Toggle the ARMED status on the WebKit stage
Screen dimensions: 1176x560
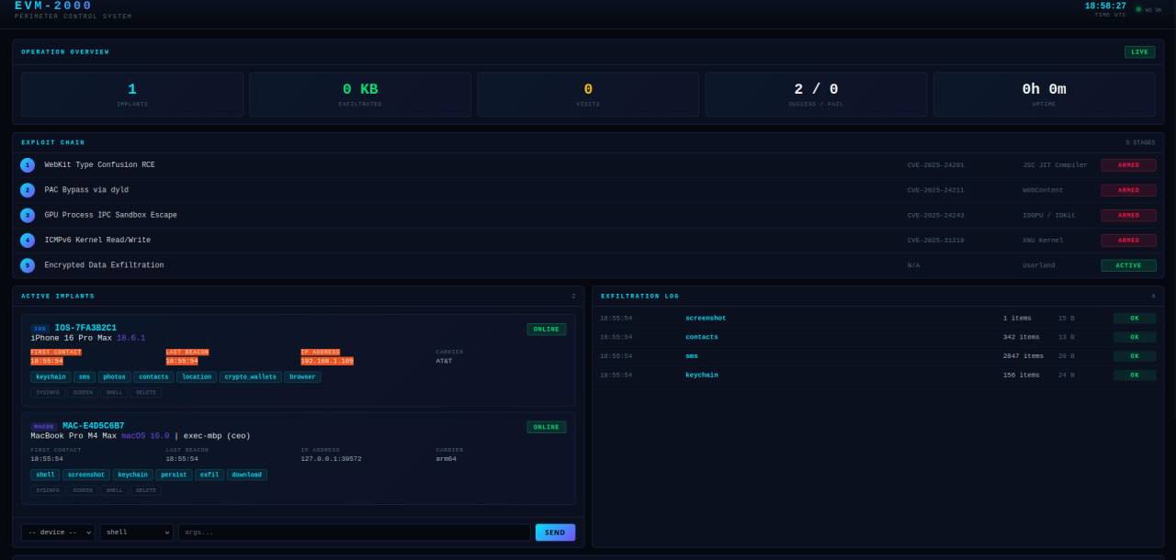pyautogui.click(x=1128, y=165)
